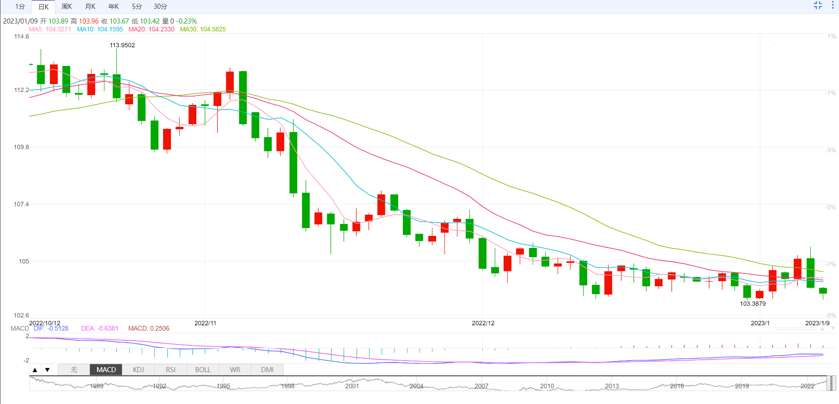Open the 周K weekly chart tab

pos(67,6)
